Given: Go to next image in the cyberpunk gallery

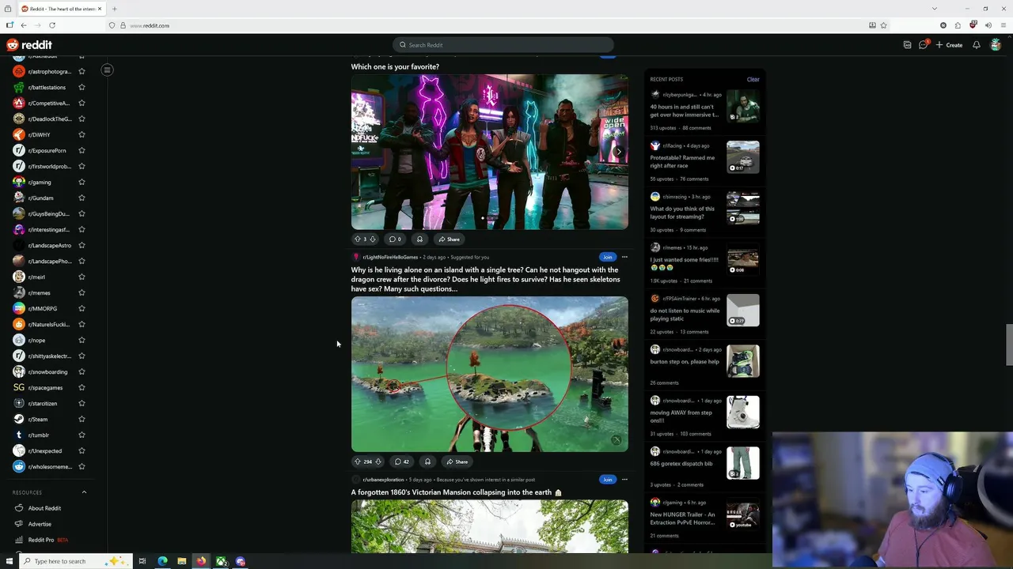Looking at the screenshot, I should 618,151.
